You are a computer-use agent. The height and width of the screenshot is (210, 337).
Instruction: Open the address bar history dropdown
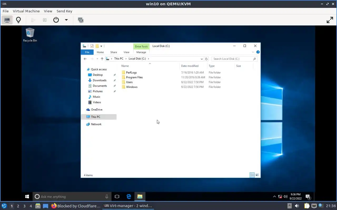click(x=202, y=59)
